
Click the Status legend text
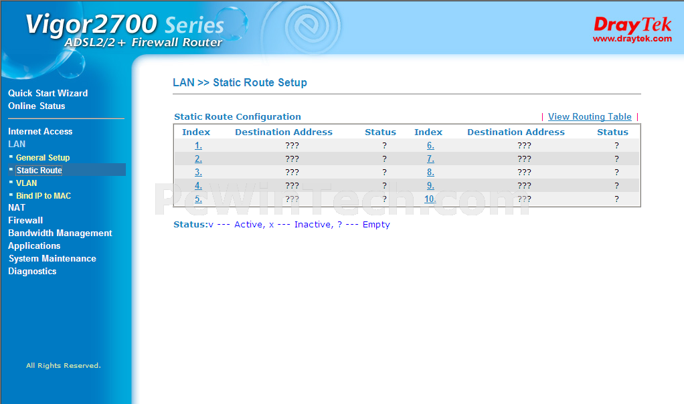[x=281, y=225]
